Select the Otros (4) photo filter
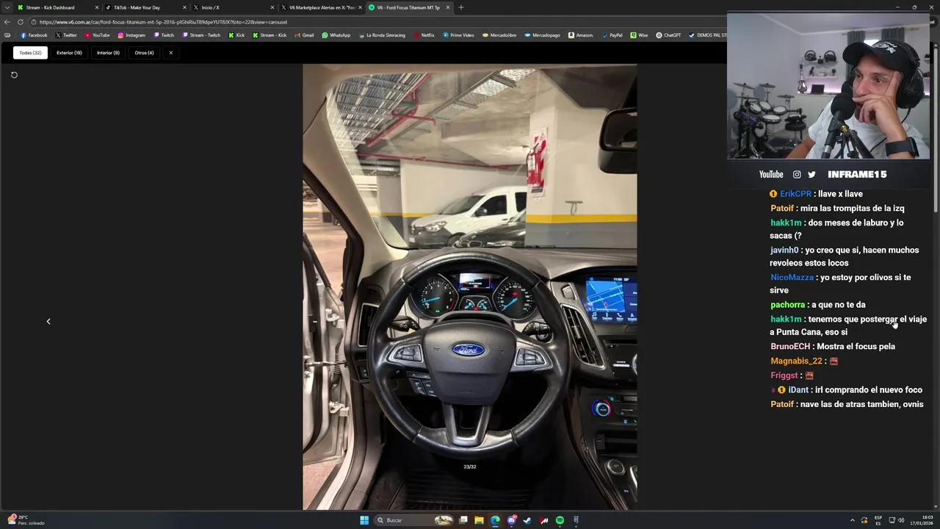940x529 pixels. pyautogui.click(x=144, y=53)
